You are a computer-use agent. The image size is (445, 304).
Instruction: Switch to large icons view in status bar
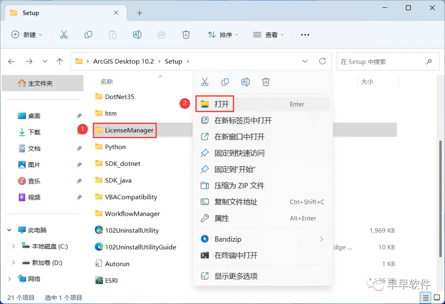tap(437, 298)
